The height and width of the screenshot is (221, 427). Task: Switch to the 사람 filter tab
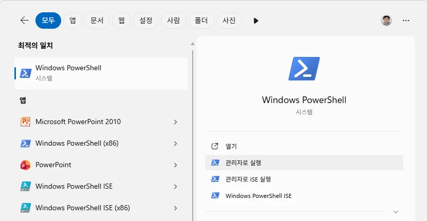(174, 21)
